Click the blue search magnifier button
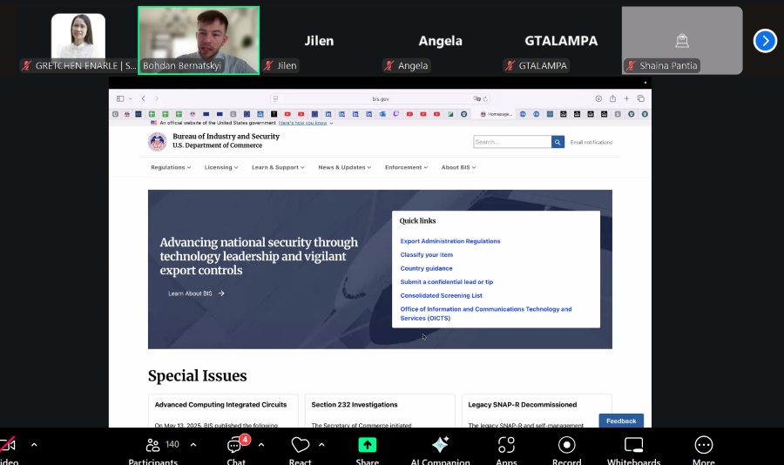 point(558,142)
